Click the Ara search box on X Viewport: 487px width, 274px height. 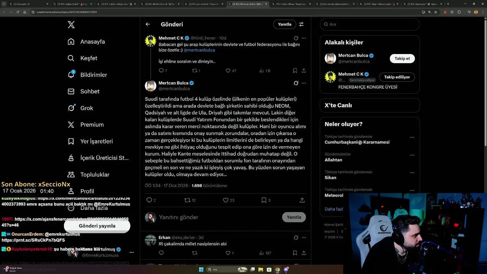370,24
